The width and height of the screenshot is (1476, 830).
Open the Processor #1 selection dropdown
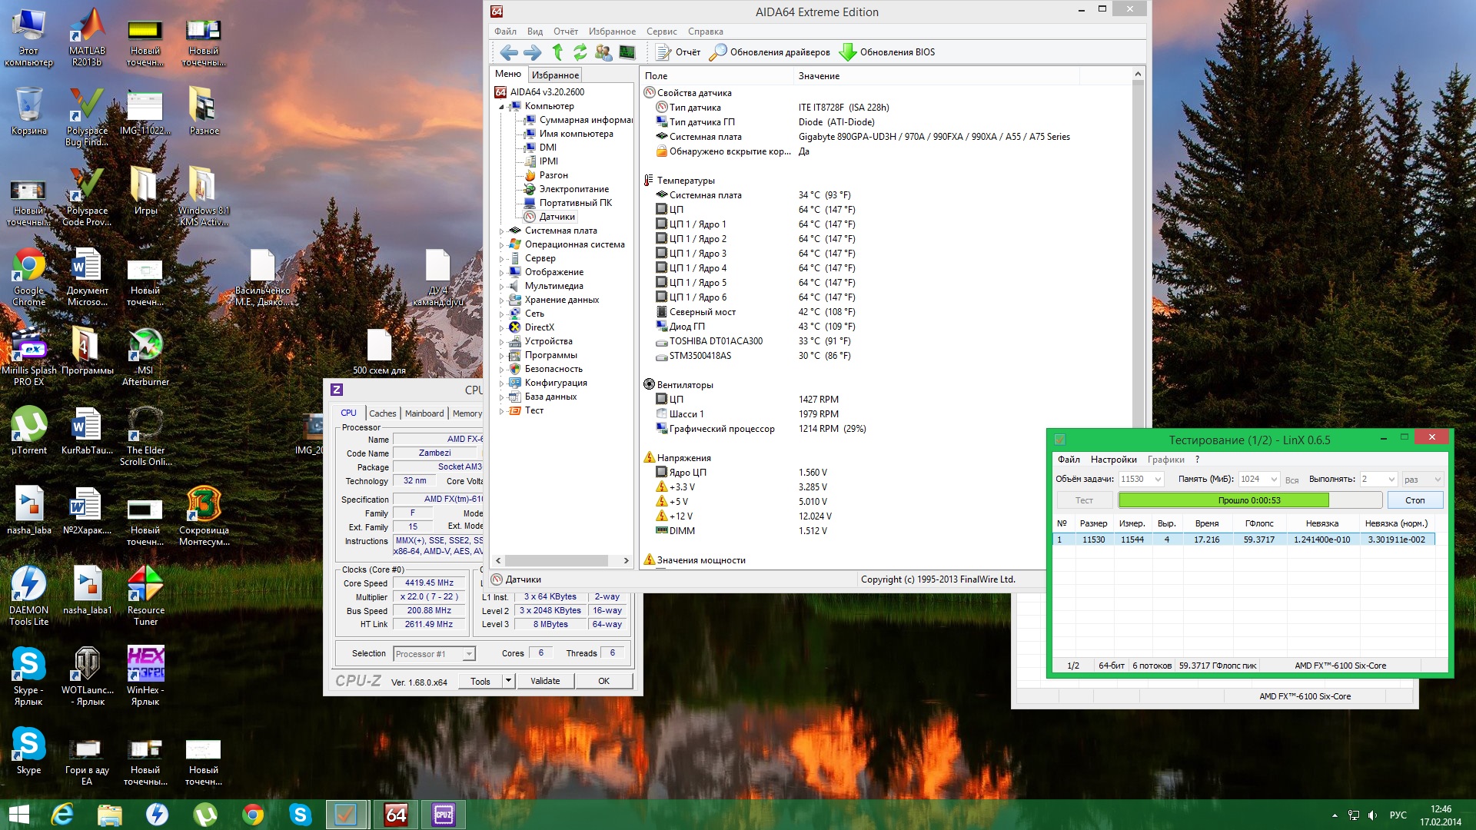click(468, 654)
